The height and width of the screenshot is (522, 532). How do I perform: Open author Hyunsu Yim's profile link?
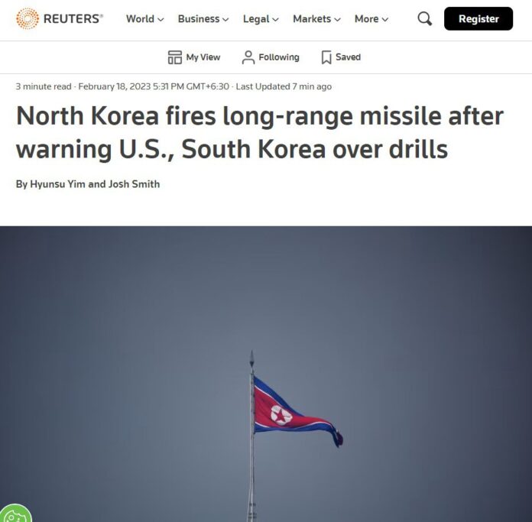coord(57,184)
